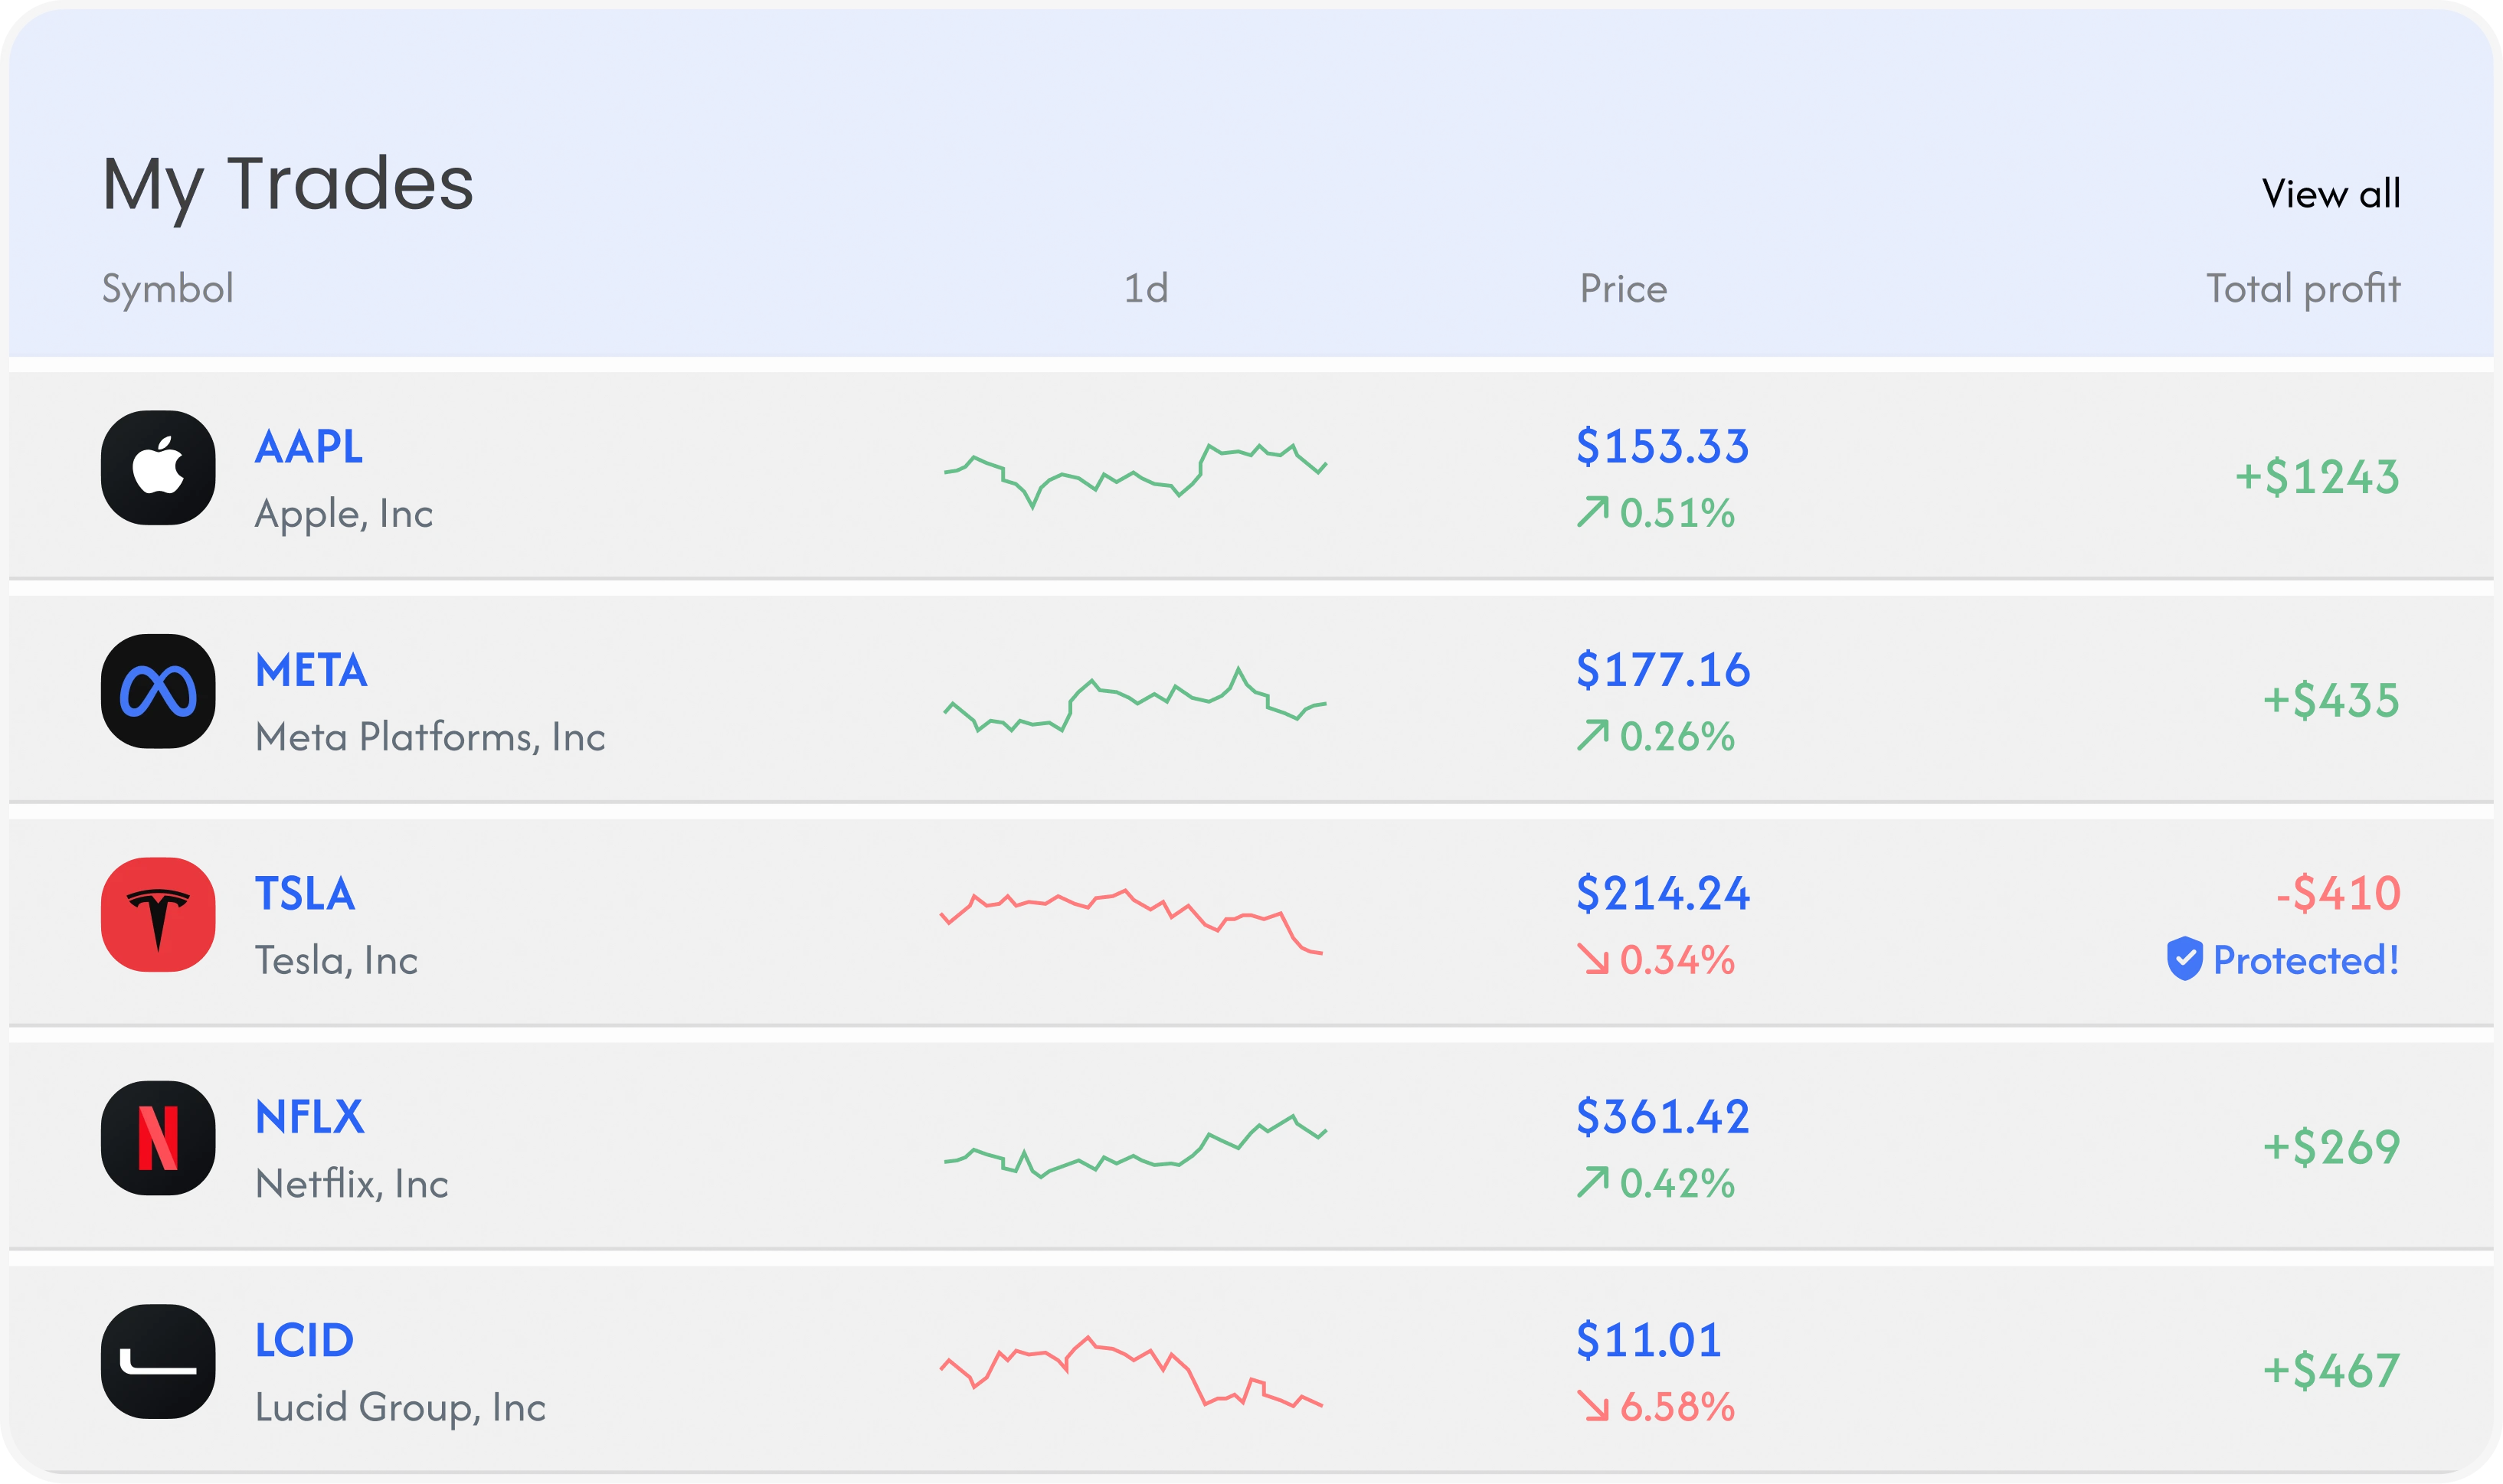Screen dimensions: 2503x1484
Task: Select the META ticker symbol
Action: pos(310,671)
